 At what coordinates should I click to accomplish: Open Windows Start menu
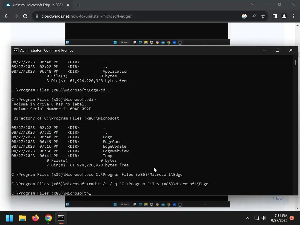tap(9, 218)
